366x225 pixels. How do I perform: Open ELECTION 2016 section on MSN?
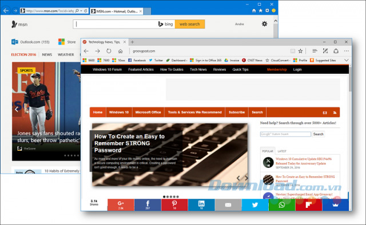(x=23, y=55)
